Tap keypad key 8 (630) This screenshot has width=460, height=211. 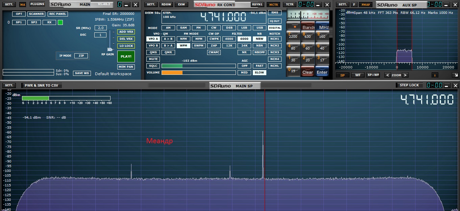tap(308, 36)
